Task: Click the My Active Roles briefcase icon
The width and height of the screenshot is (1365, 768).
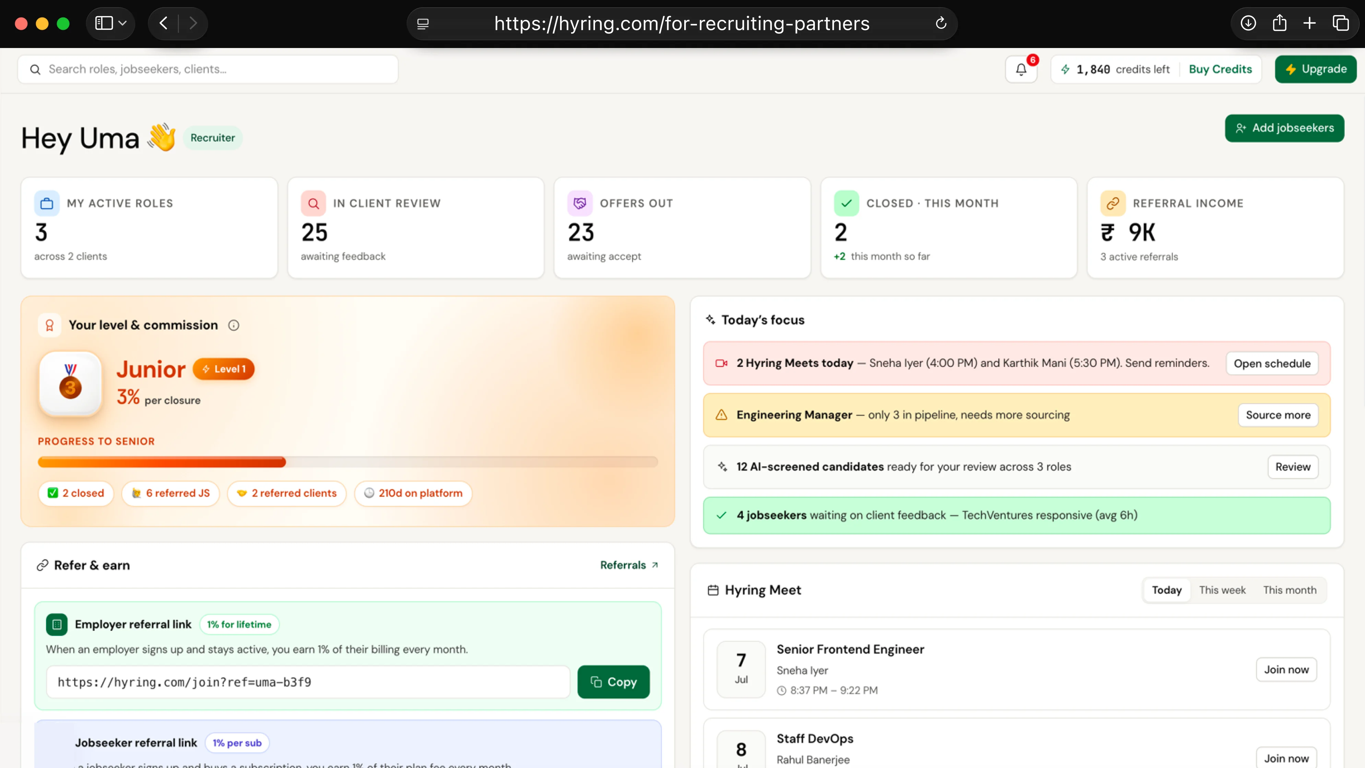Action: (x=47, y=203)
